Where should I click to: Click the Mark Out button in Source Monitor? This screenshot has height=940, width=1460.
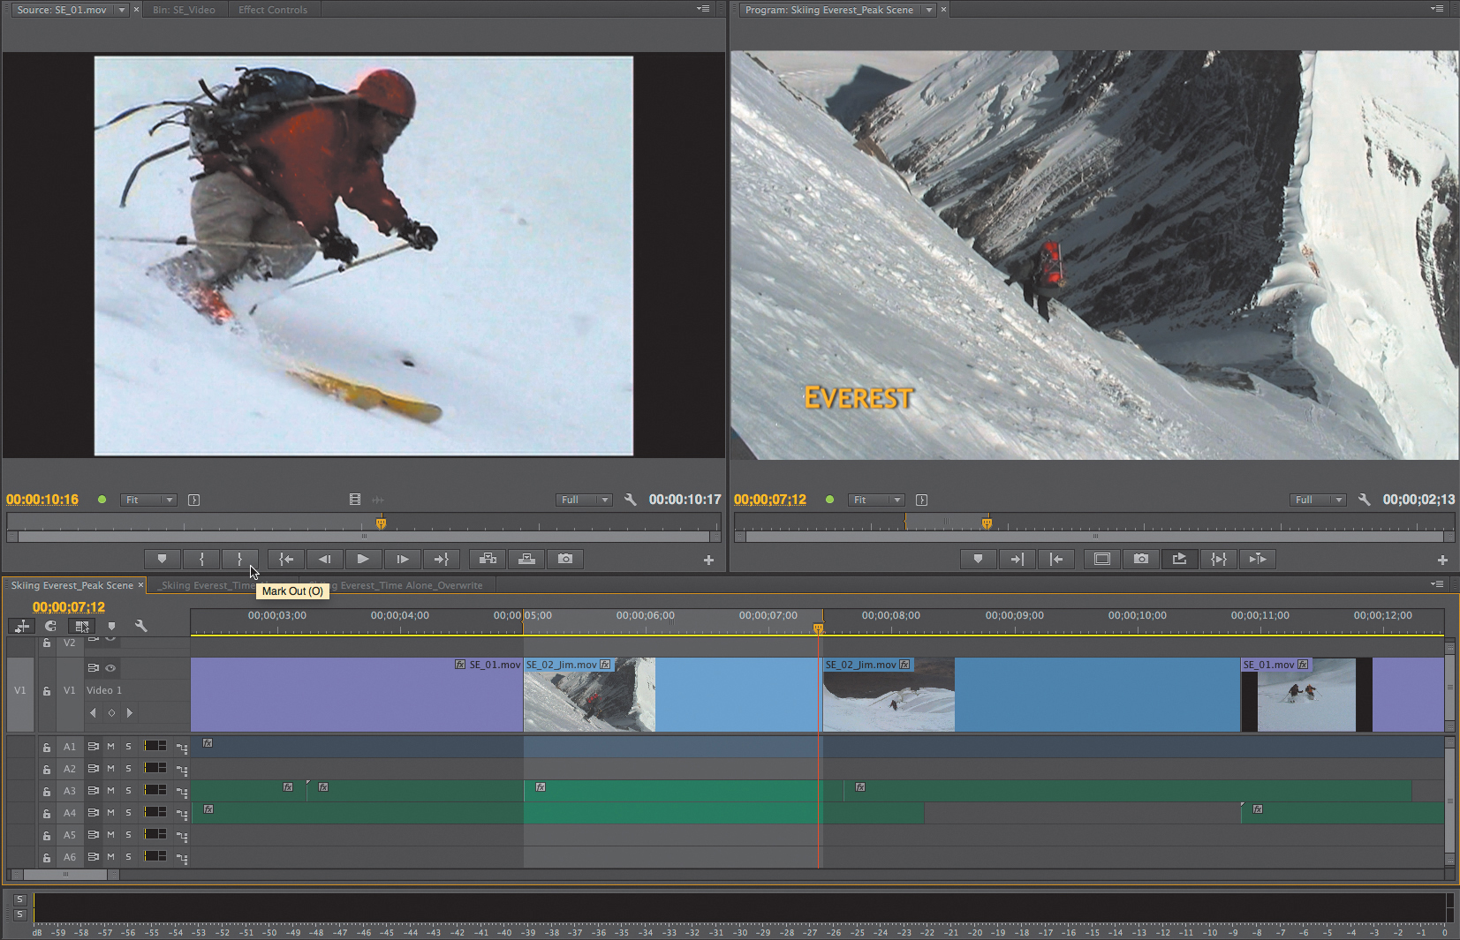(239, 559)
